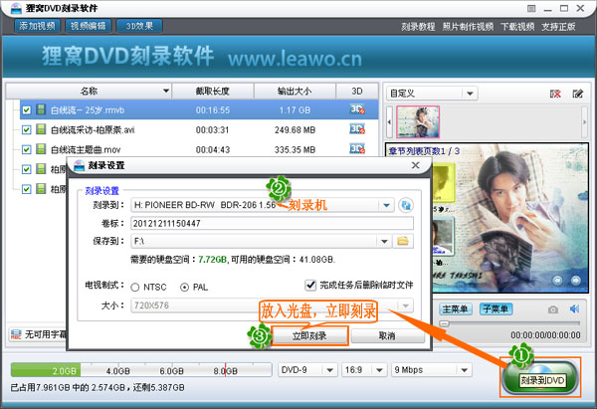
Task: Open the 支持正版 link
Action: (558, 27)
